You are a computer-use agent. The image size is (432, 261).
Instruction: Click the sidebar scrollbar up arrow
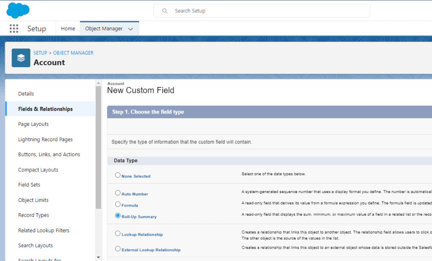click(x=98, y=83)
